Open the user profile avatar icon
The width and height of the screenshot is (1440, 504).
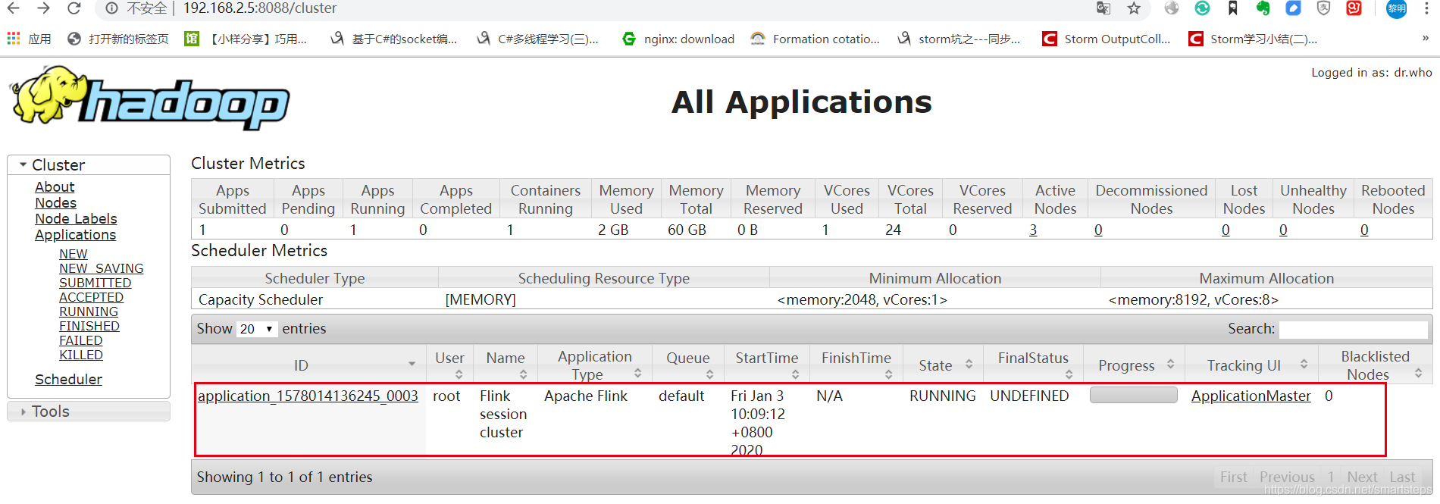point(1397,8)
